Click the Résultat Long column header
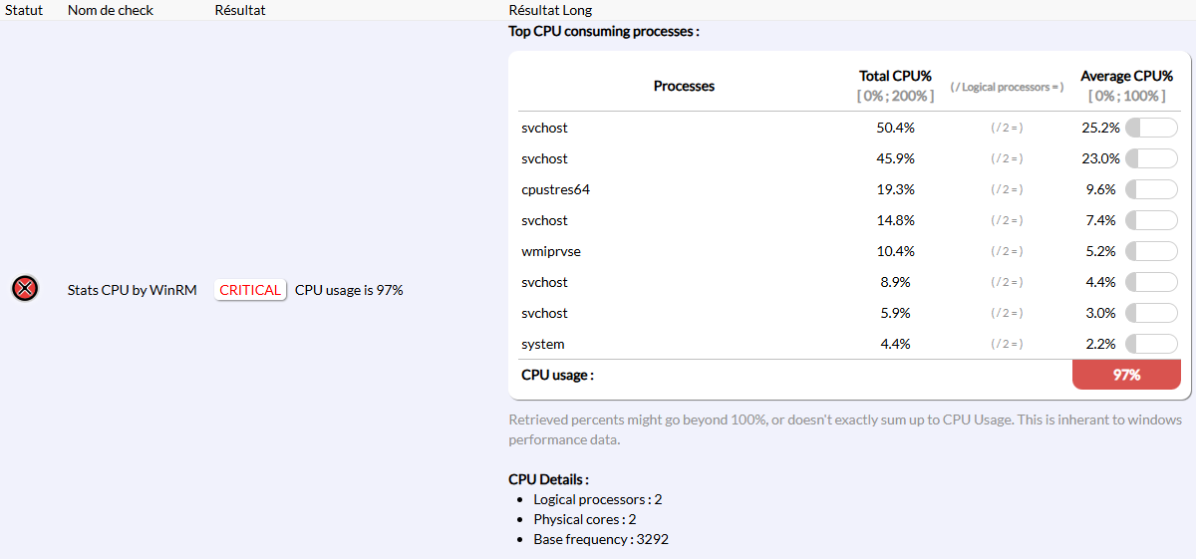 pyautogui.click(x=550, y=10)
